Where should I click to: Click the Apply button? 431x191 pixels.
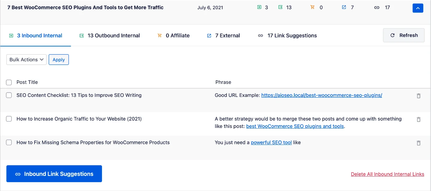pyautogui.click(x=58, y=60)
